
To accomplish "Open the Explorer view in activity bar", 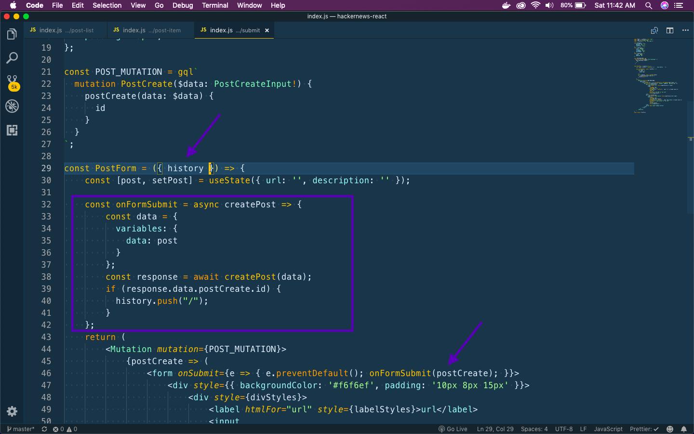I will (12, 34).
